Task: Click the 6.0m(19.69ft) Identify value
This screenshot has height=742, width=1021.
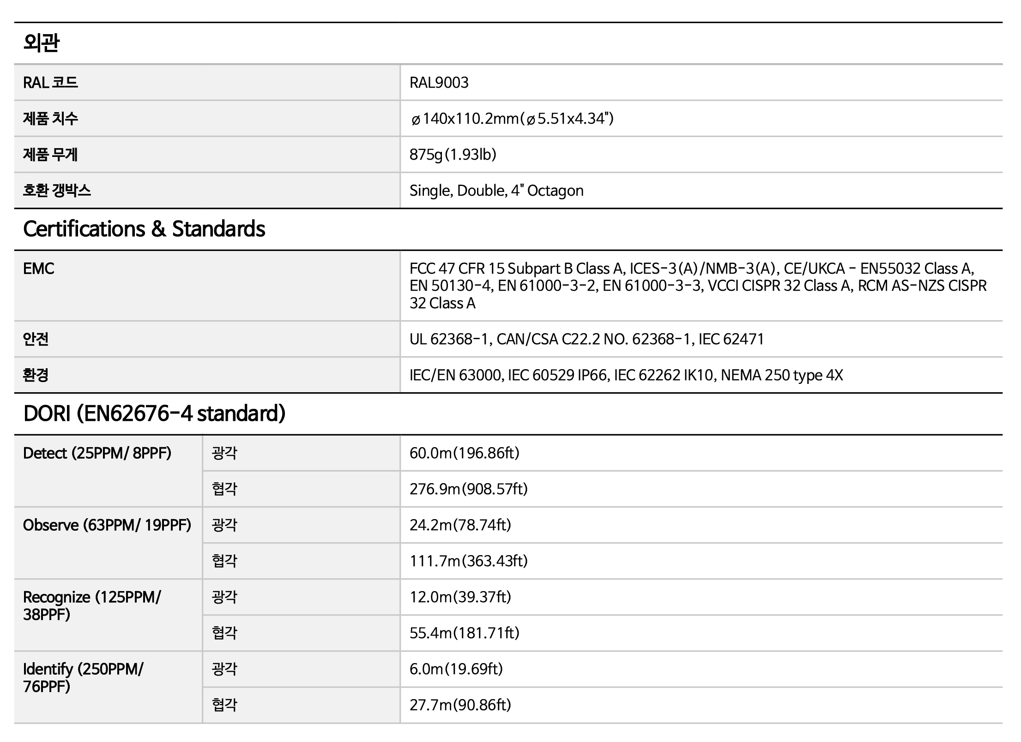Action: (x=456, y=669)
